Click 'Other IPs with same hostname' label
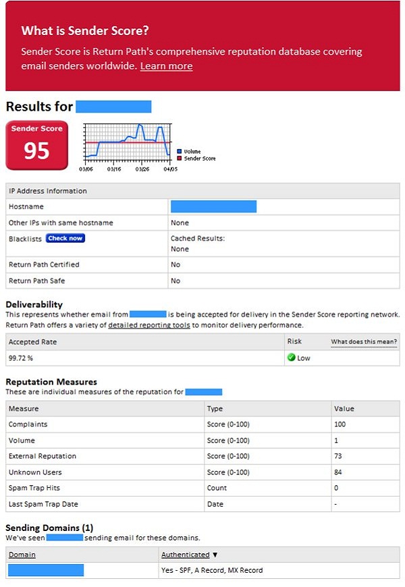Image resolution: width=405 pixels, height=587 pixels. (61, 223)
